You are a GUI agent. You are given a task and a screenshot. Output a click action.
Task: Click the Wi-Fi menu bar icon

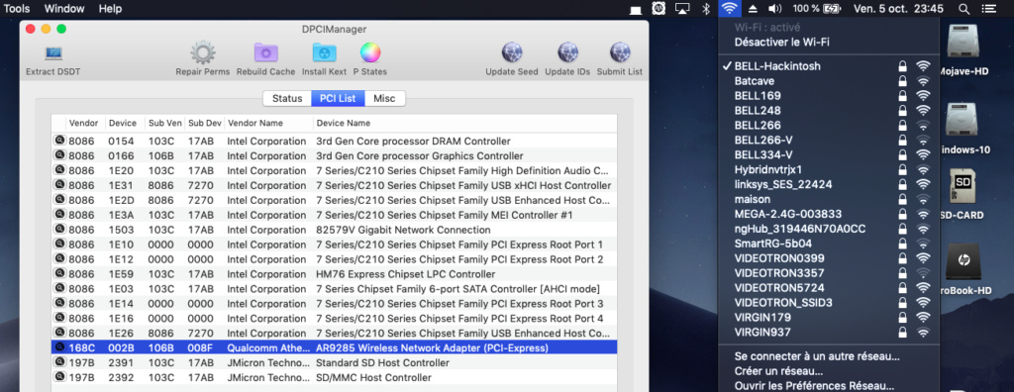pyautogui.click(x=730, y=8)
